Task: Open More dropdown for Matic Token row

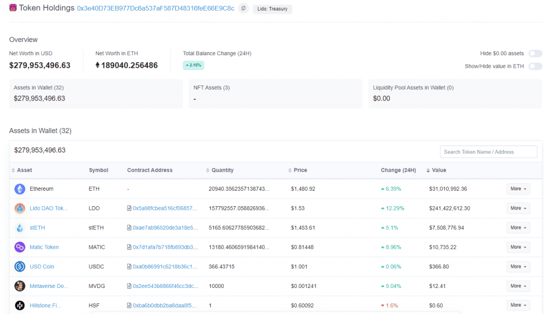Action: [x=518, y=247]
